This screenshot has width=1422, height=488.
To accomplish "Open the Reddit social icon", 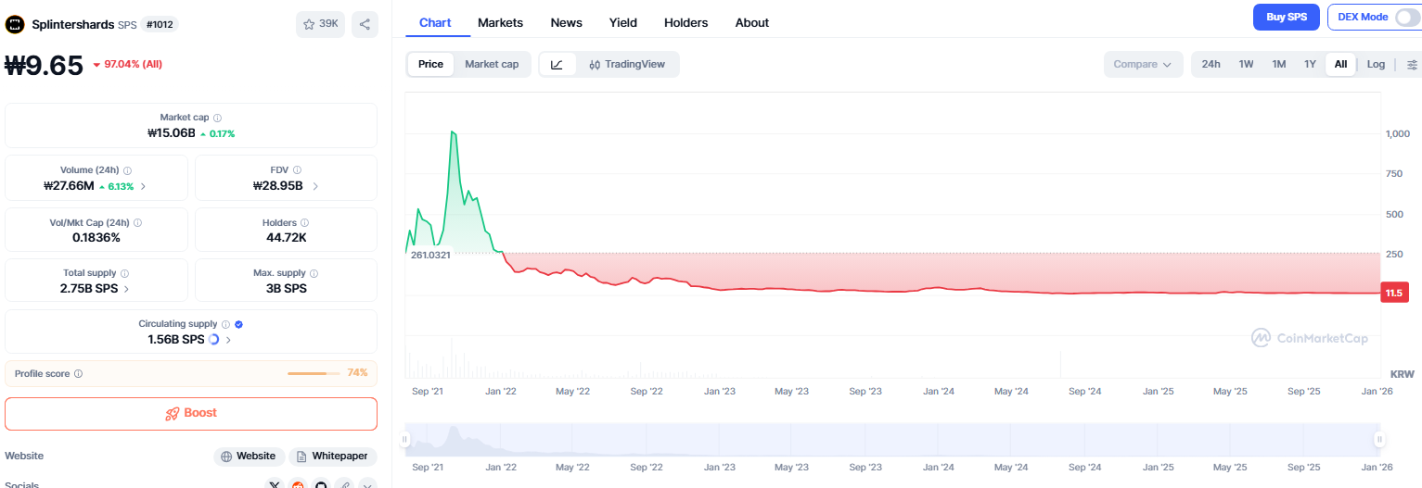I will 298,484.
